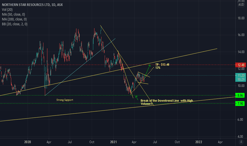Screen dimensions: 247x146
Task: Click the 10.00 price axis label
Action: 241,86
